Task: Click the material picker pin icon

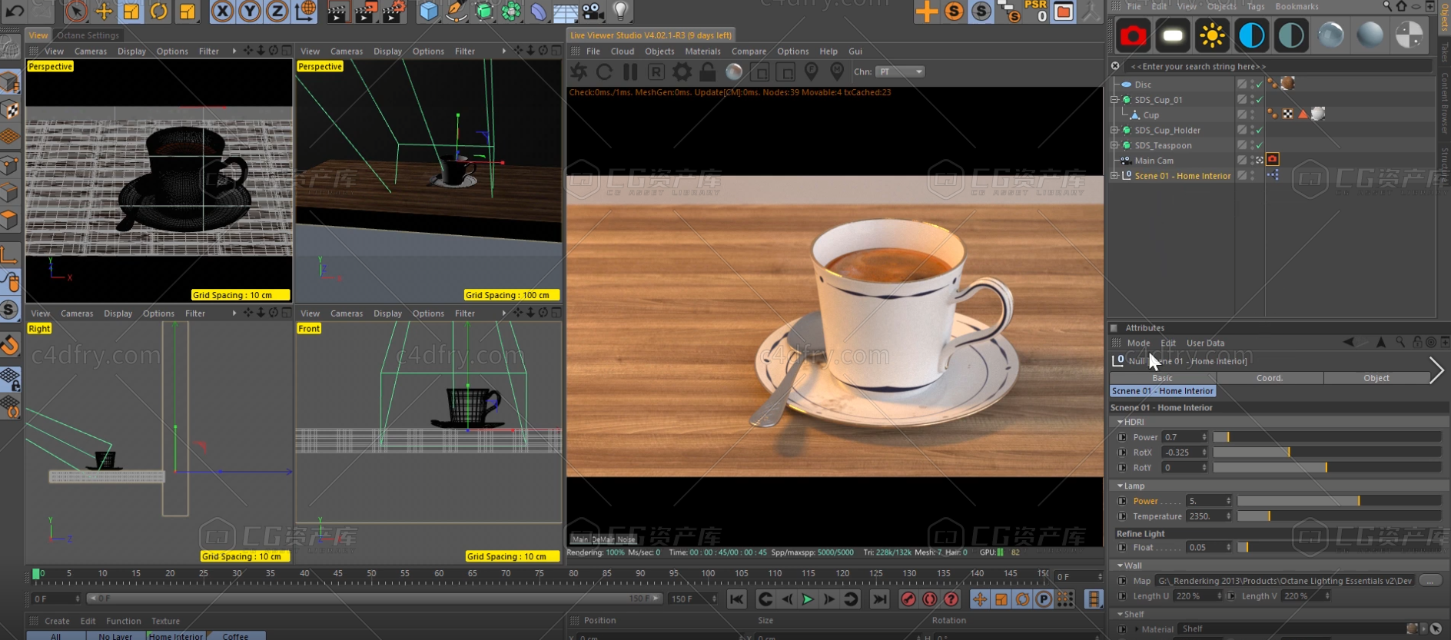Action: click(837, 71)
